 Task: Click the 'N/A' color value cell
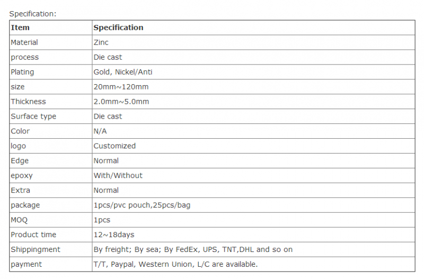(x=253, y=131)
